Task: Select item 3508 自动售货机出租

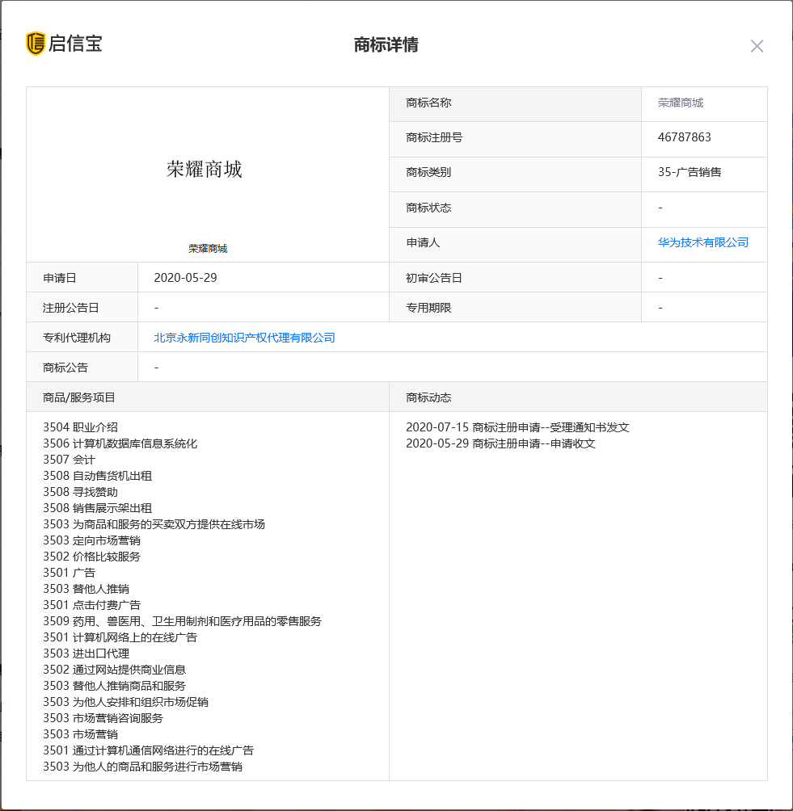Action: pyautogui.click(x=97, y=475)
